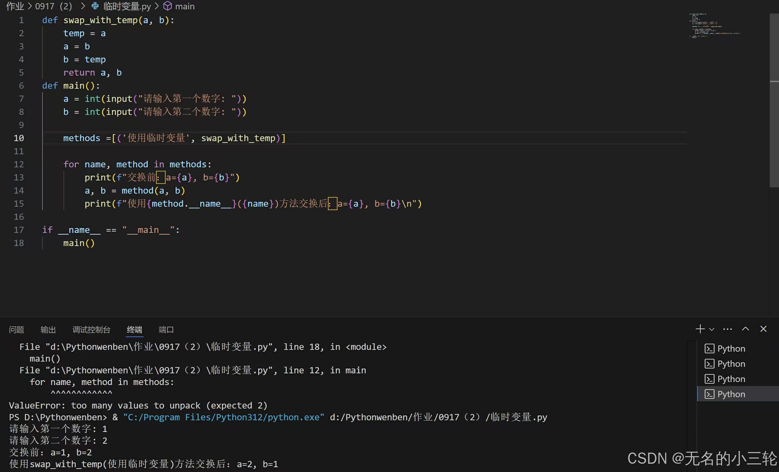Click the new terminal plus icon

(x=700, y=329)
